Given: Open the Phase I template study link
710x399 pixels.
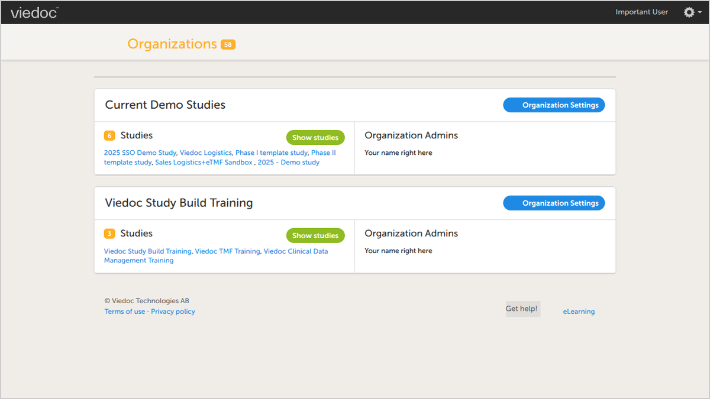Looking at the screenshot, I should coord(272,153).
